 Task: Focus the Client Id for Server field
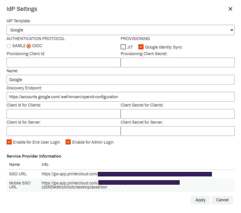[x=64, y=131]
